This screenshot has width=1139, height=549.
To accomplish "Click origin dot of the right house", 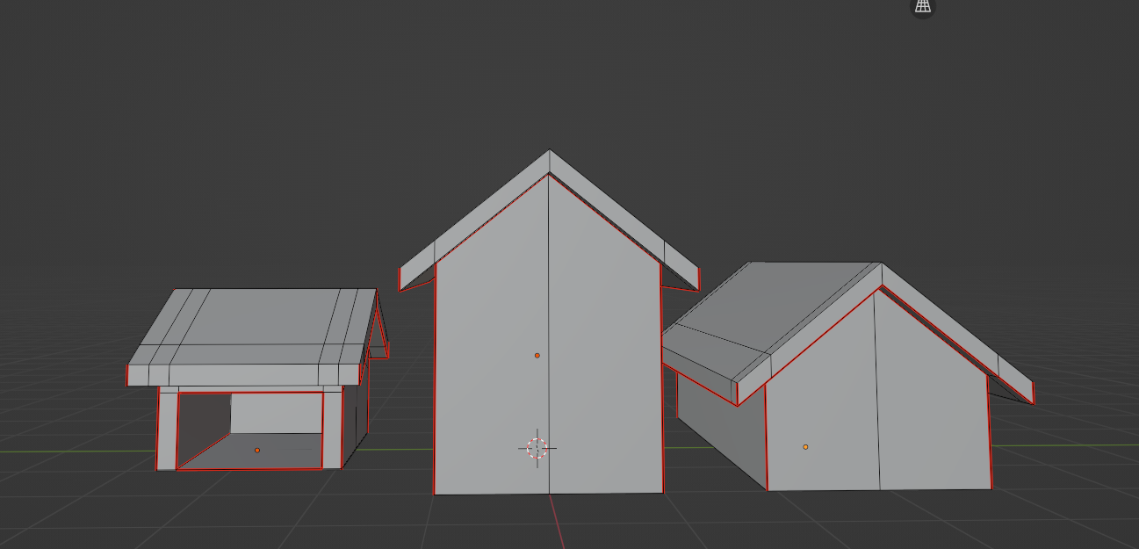I will (805, 447).
